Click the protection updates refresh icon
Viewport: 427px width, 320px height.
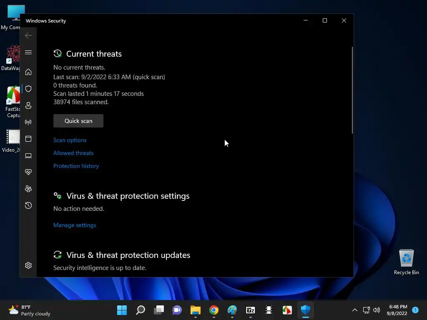coord(58,255)
